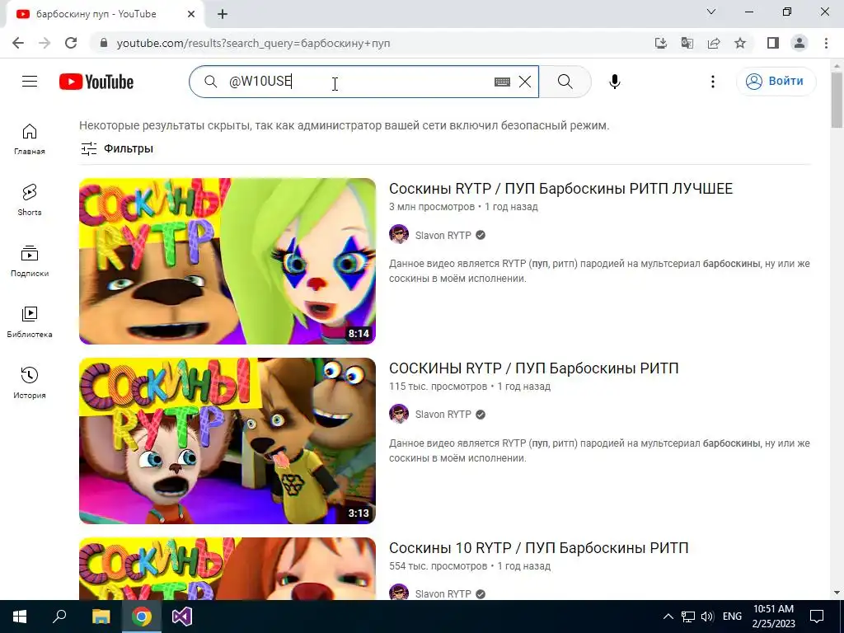View site information lock icon
The image size is (844, 633).
[104, 43]
